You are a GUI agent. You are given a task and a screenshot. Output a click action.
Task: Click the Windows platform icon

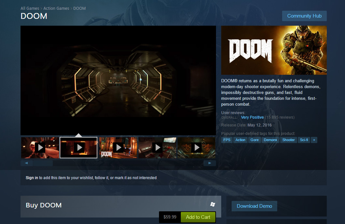pos(212,204)
